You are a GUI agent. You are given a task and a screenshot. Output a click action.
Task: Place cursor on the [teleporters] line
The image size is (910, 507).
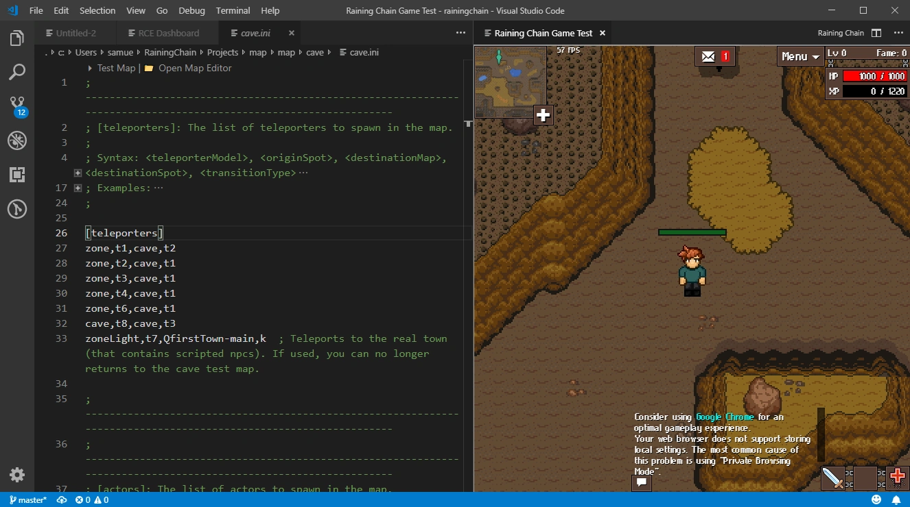[124, 233]
